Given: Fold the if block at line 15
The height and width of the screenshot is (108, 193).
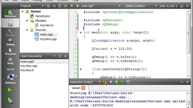Looking at the screenshot, I should [81, 69].
